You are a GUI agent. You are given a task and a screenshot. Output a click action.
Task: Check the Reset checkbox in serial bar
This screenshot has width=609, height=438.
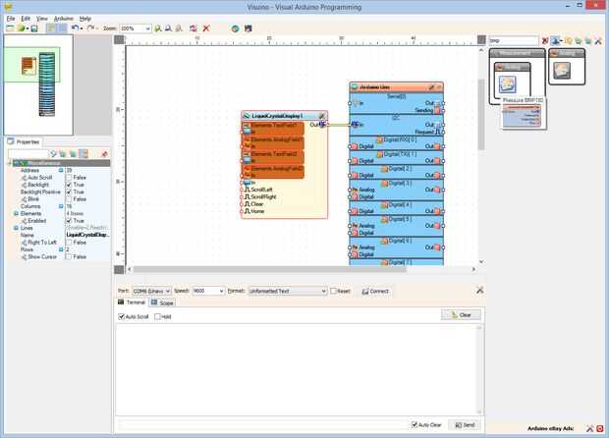coord(333,291)
